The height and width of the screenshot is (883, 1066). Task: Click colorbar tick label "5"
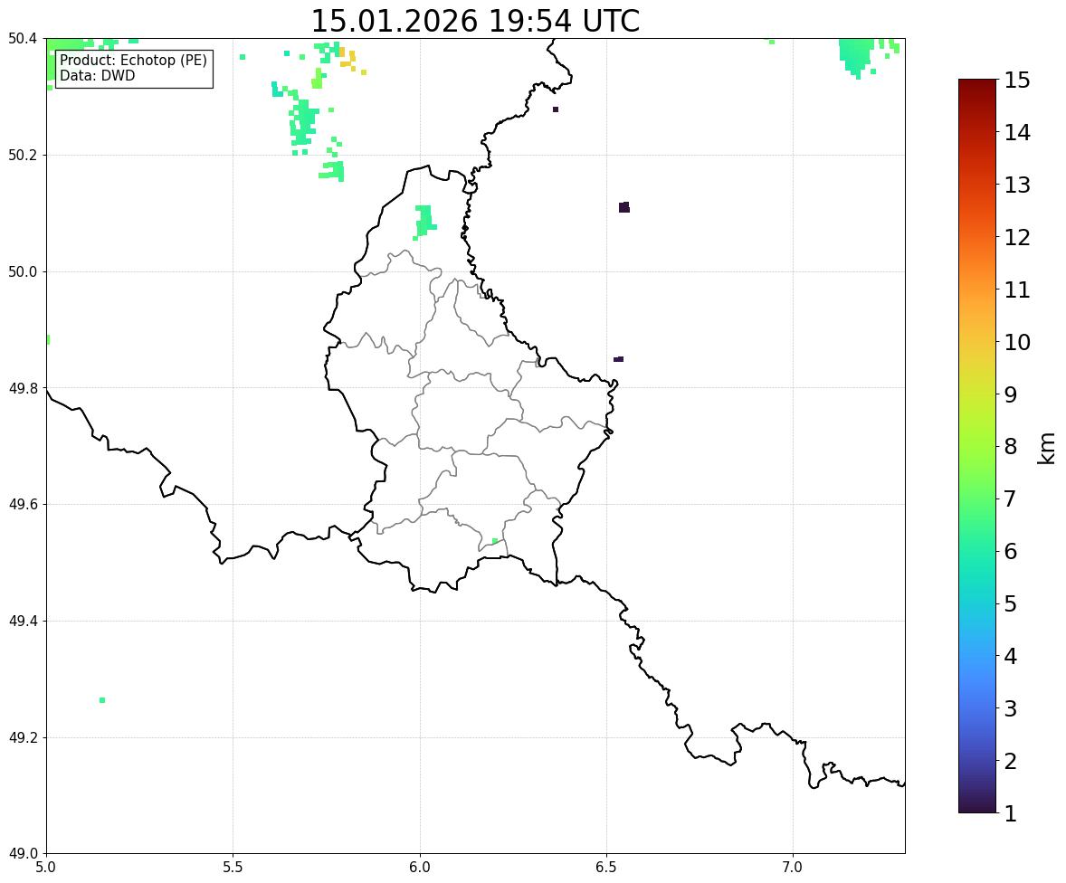point(1011,603)
